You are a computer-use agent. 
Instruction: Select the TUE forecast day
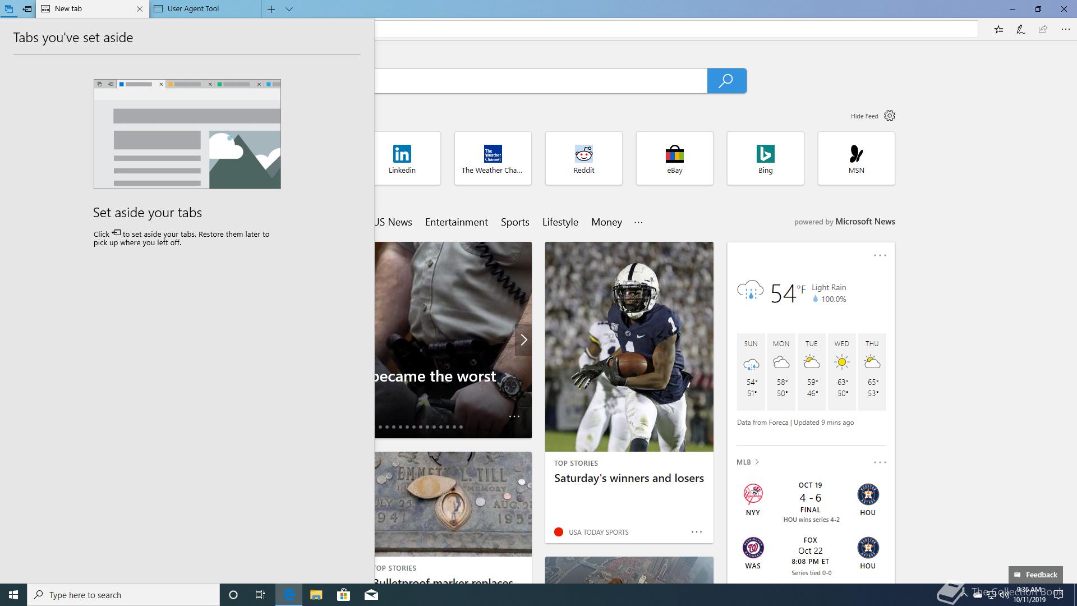812,371
